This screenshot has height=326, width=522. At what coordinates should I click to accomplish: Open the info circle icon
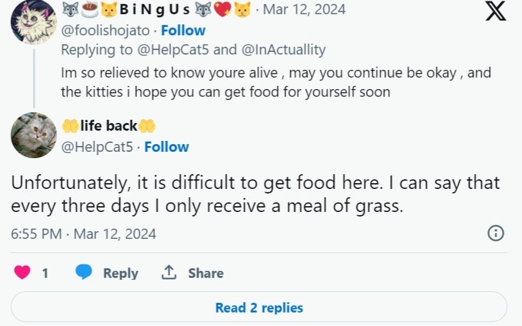click(496, 233)
